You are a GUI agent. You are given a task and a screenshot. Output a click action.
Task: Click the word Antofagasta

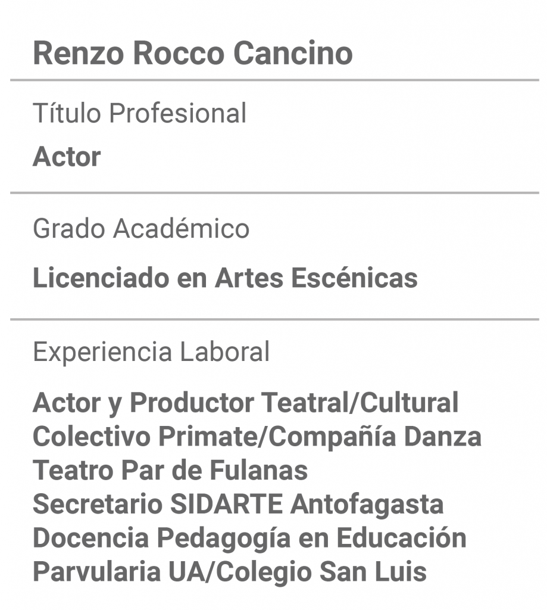click(367, 505)
